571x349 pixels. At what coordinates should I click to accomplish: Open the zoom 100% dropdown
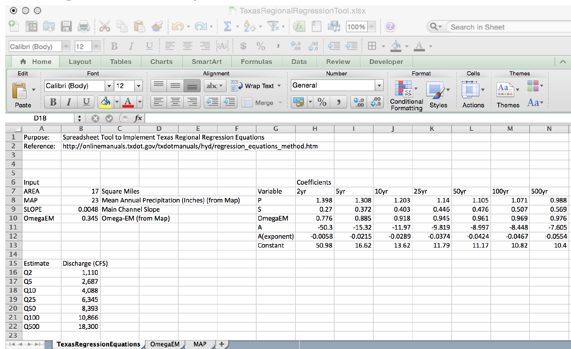[372, 26]
